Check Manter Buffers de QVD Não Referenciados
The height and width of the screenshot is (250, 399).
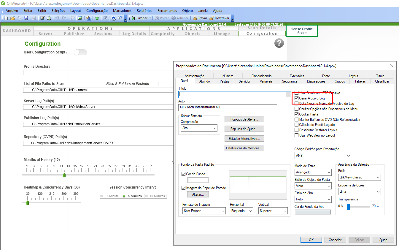click(x=296, y=120)
